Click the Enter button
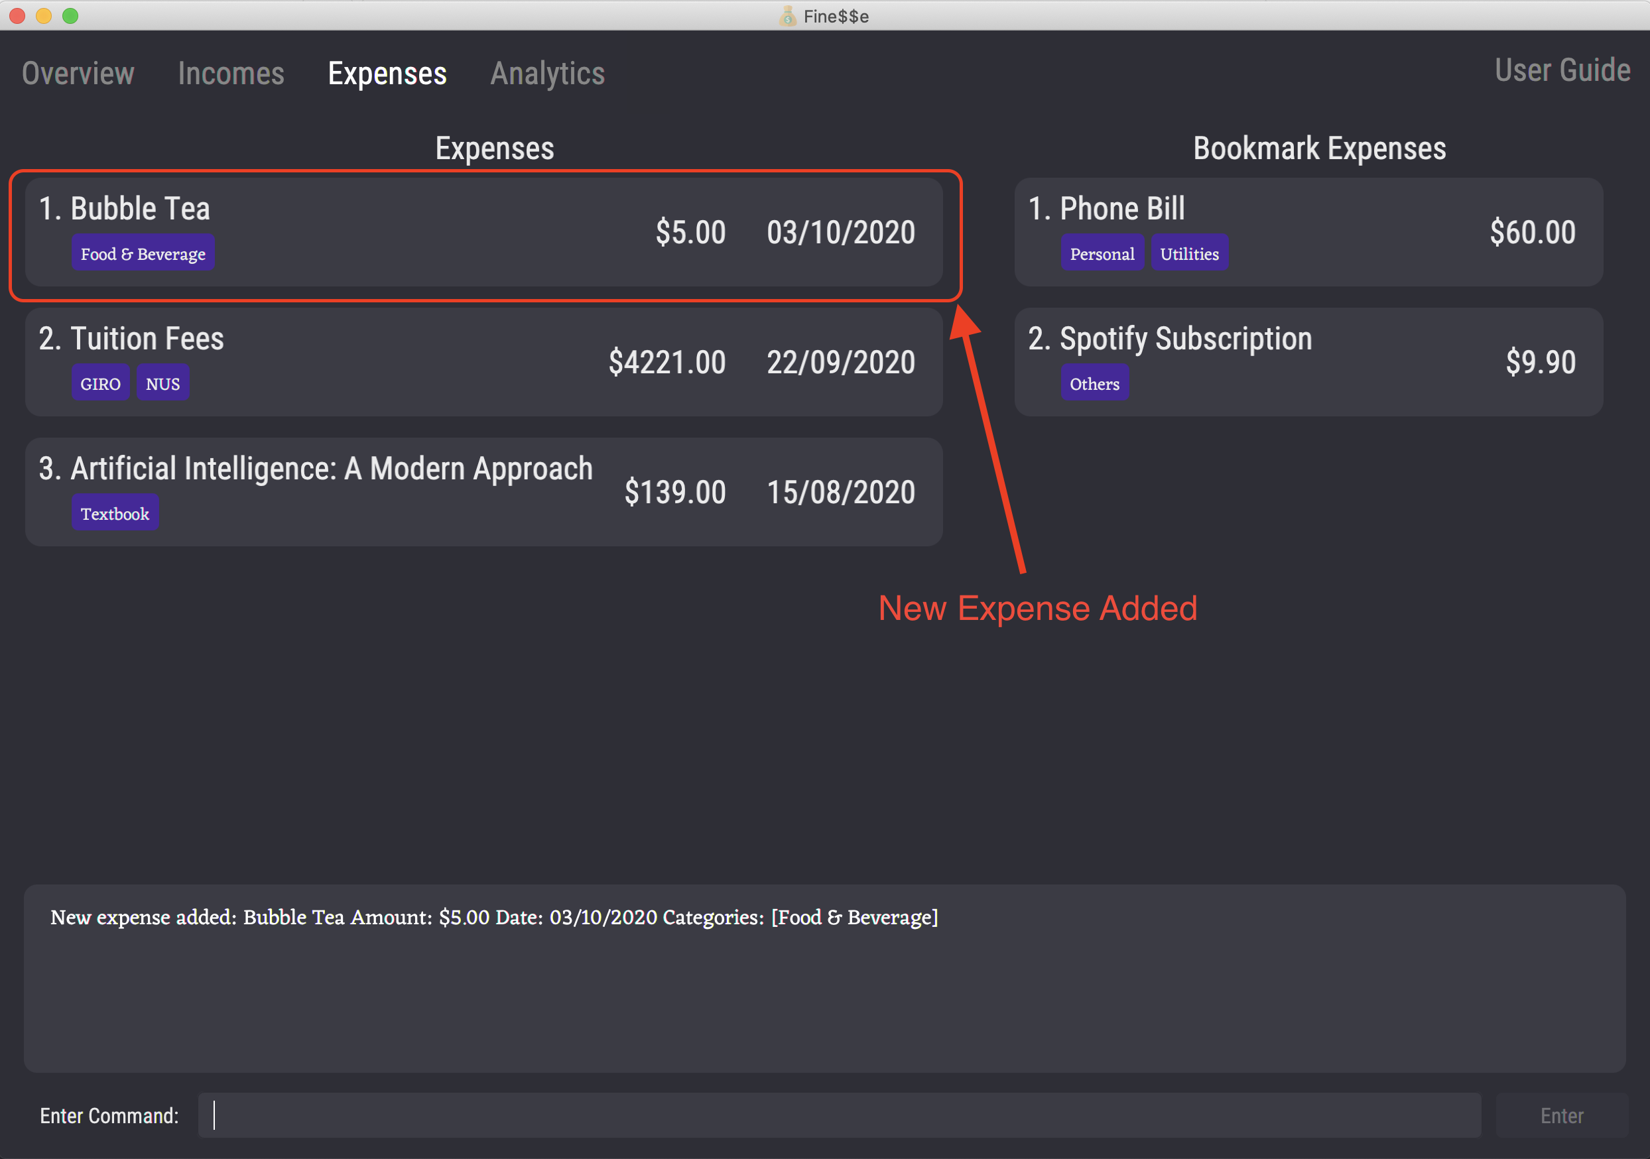Viewport: 1650px width, 1159px height. (x=1562, y=1115)
